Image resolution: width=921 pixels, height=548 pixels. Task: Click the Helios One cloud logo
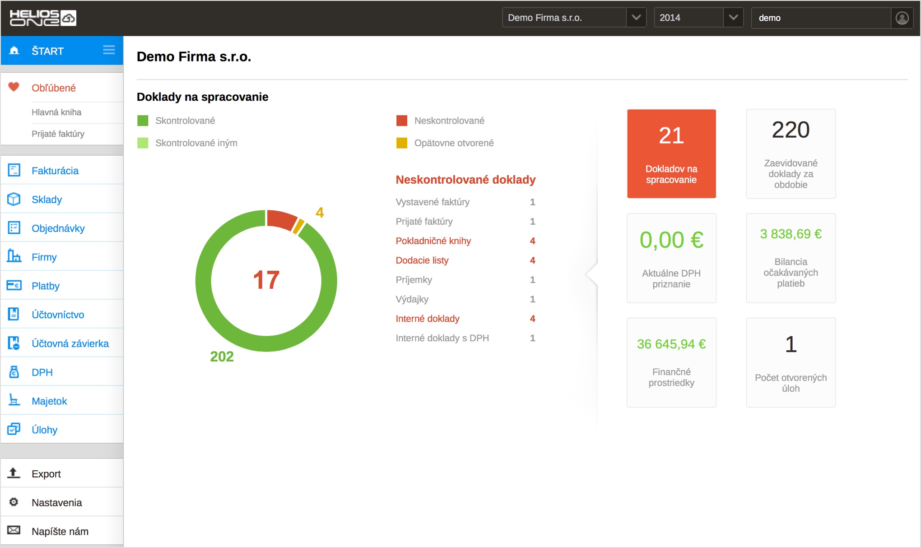(x=43, y=18)
